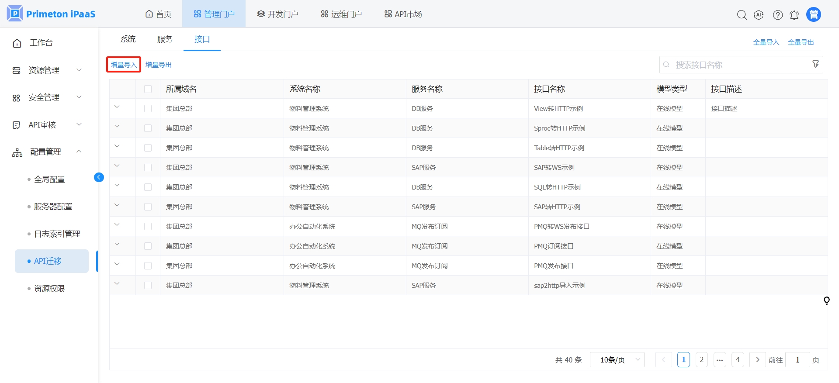Open the 开发门户 top menu
Viewport: 839px width, 383px height.
coord(277,14)
